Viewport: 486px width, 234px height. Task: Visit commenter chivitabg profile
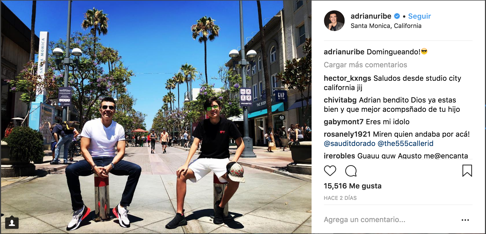340,100
